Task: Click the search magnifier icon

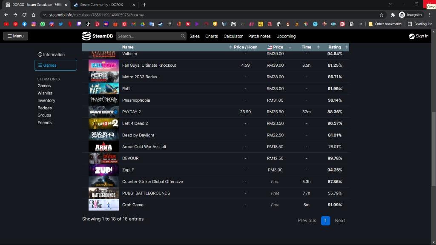Action: (183, 36)
